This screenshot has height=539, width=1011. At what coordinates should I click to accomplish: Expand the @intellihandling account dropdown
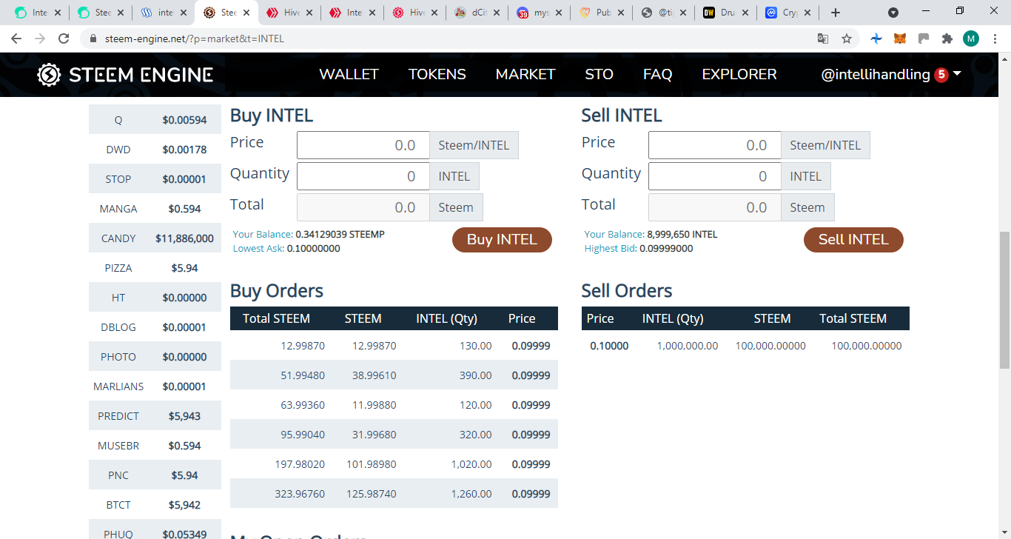(x=957, y=74)
